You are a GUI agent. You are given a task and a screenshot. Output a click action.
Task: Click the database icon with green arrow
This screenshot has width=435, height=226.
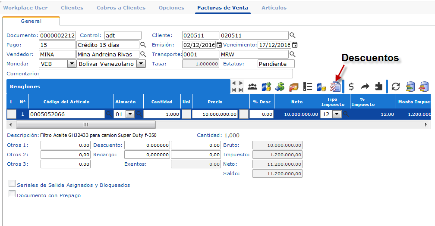coord(410,87)
